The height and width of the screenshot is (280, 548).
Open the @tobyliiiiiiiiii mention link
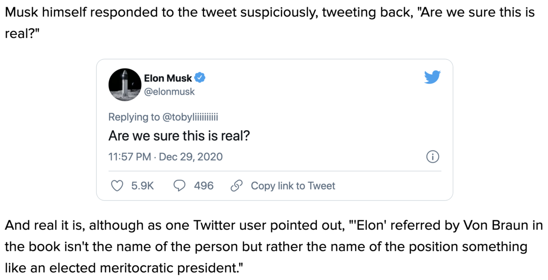[x=190, y=117]
